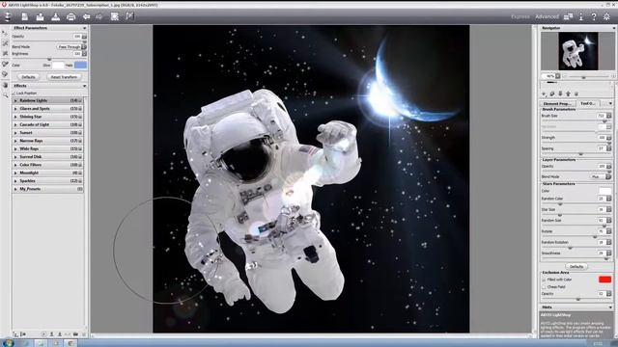This screenshot has width=618, height=347.
Task: Click the Star Size value field
Action: pos(602,210)
